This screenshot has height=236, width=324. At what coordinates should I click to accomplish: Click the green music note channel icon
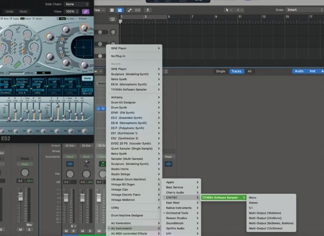102,164
